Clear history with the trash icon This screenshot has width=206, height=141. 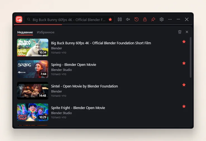tap(179, 32)
